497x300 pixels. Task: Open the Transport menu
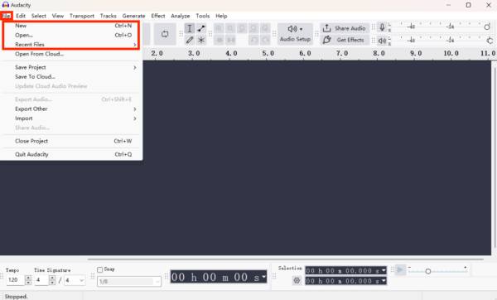tap(82, 16)
